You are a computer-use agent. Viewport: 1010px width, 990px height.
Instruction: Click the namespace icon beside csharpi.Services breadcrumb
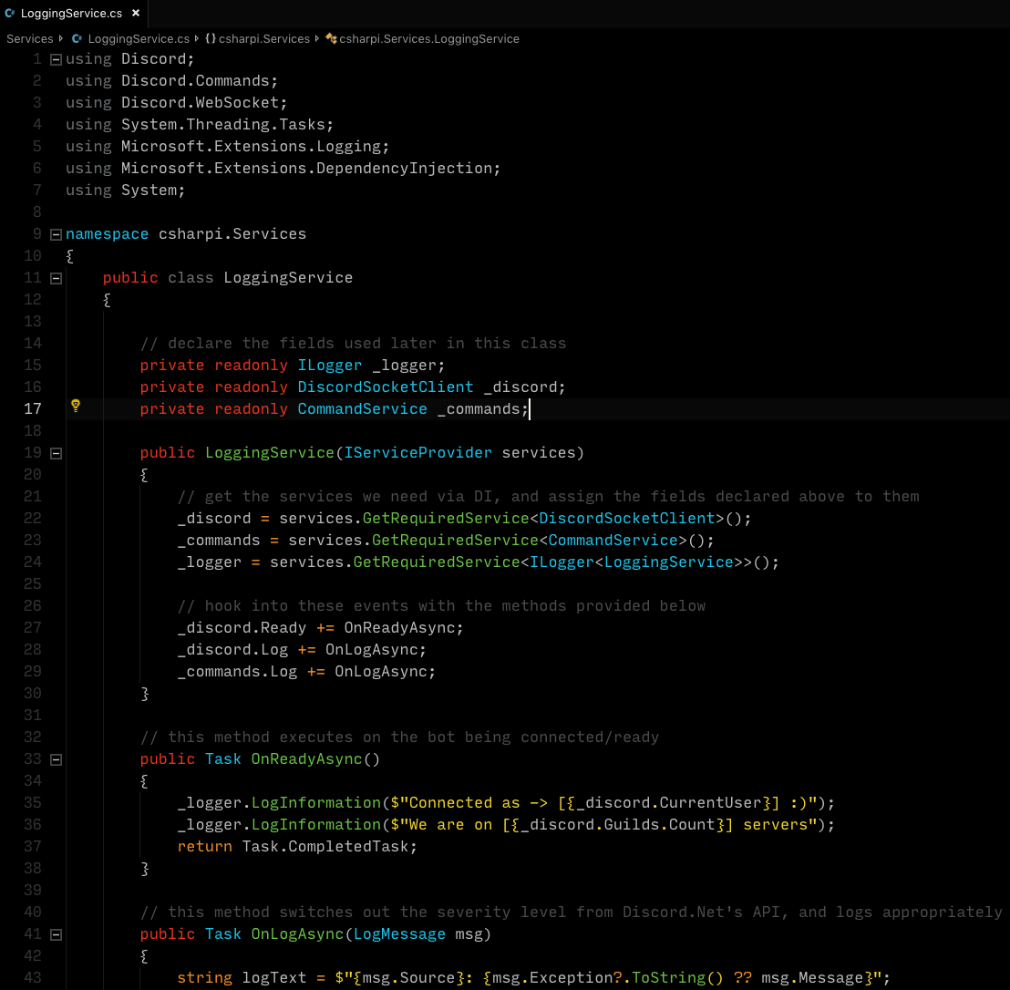pos(210,38)
